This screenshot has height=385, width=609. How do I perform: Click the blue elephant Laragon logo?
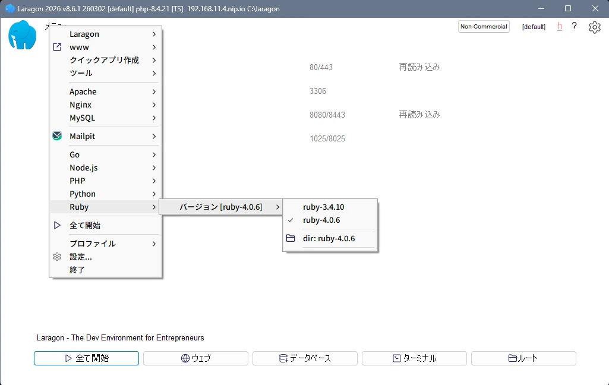point(22,35)
